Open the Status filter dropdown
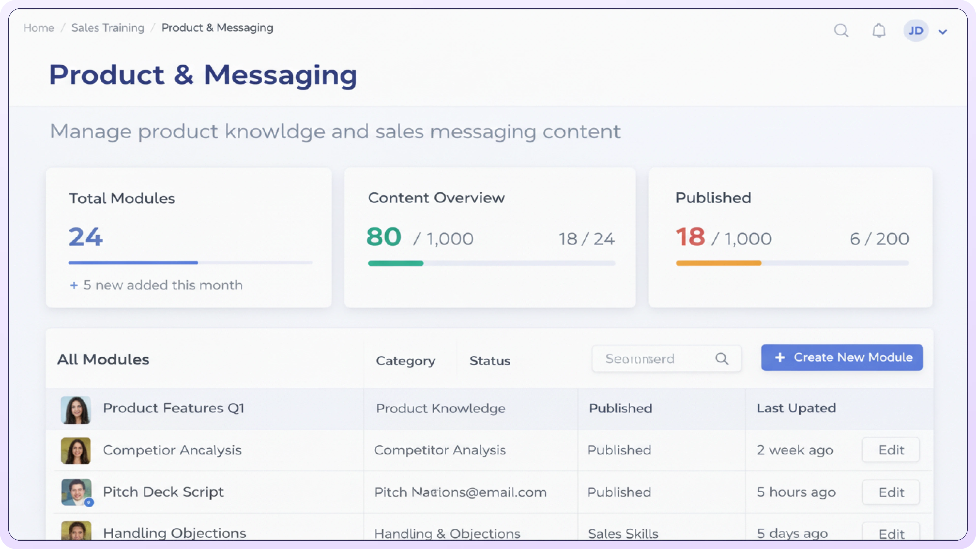Viewport: 976px width, 549px height. point(490,361)
